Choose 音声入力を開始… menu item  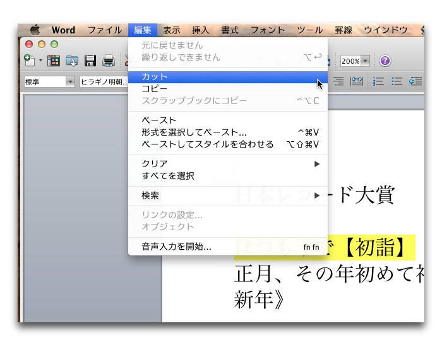[x=228, y=247]
